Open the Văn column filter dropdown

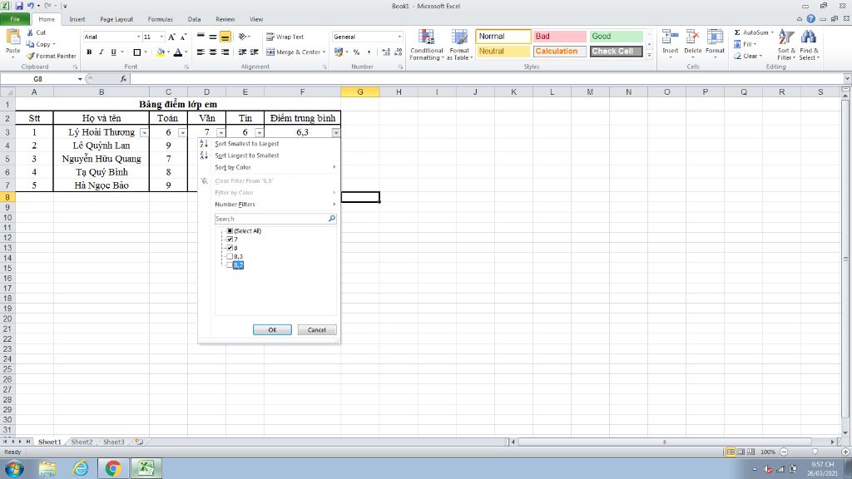point(220,132)
